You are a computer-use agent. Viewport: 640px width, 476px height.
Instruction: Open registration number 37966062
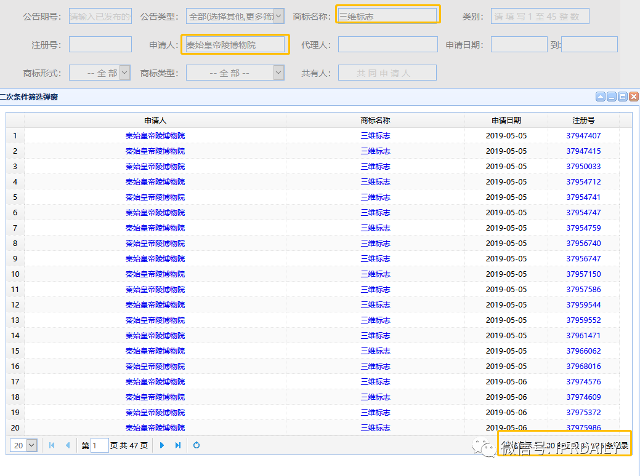(x=583, y=351)
